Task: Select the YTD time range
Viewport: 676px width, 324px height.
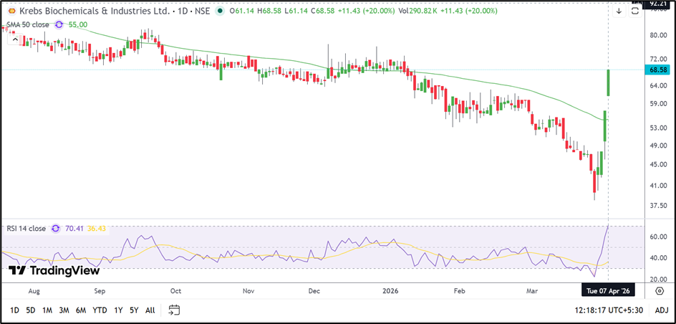Action: point(100,310)
